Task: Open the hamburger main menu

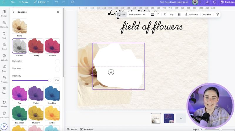Action: click(4, 2)
